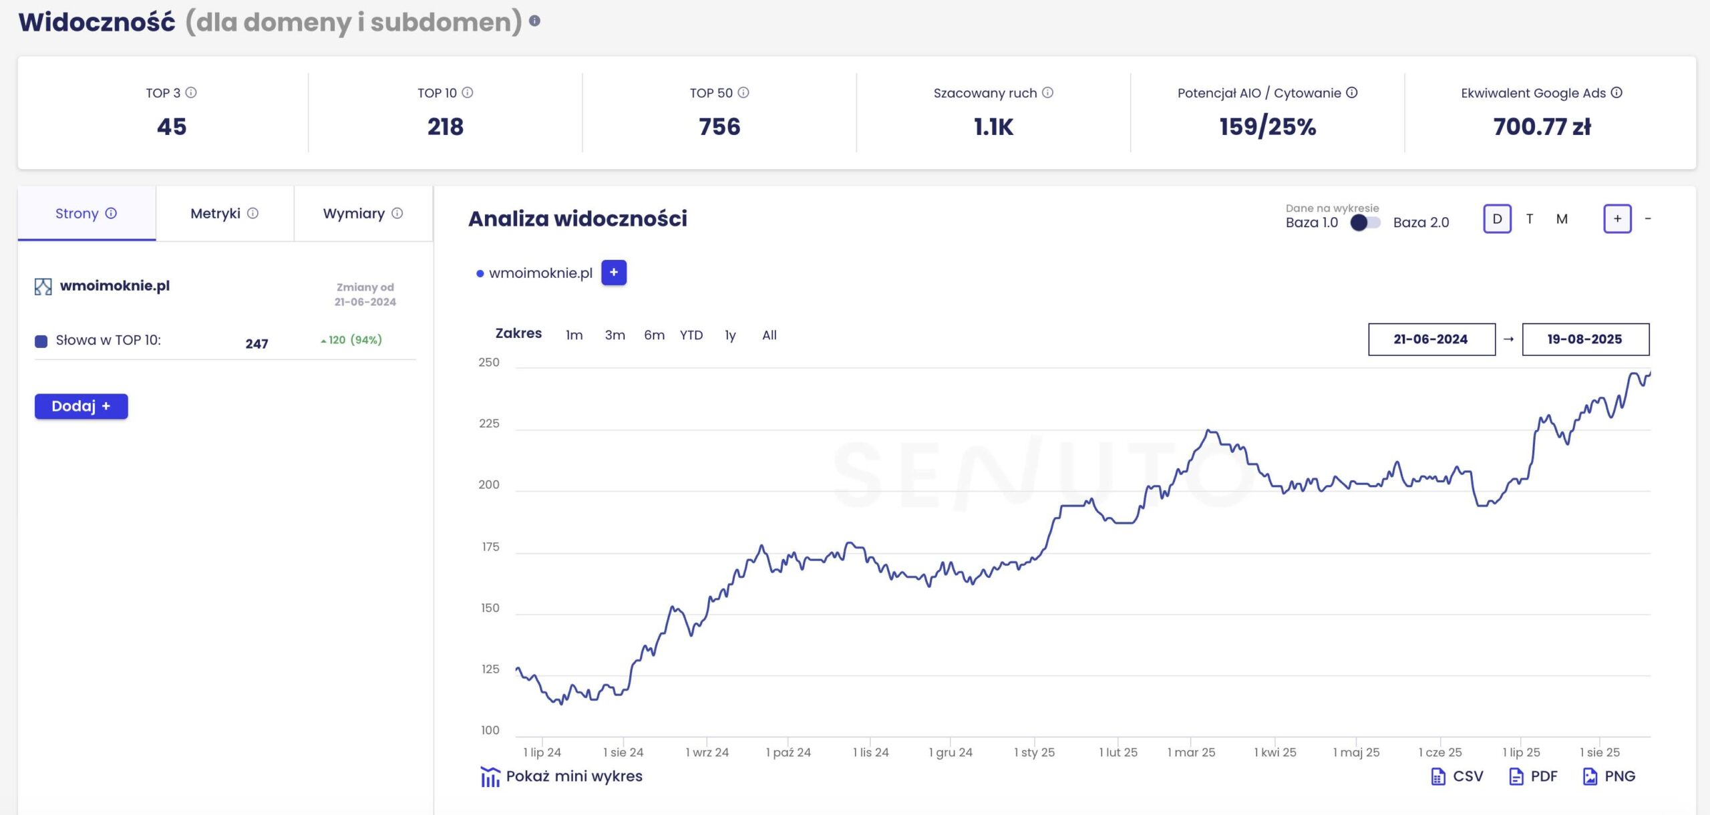Click Ekwiwalent Google Ads info icon

tap(1616, 93)
